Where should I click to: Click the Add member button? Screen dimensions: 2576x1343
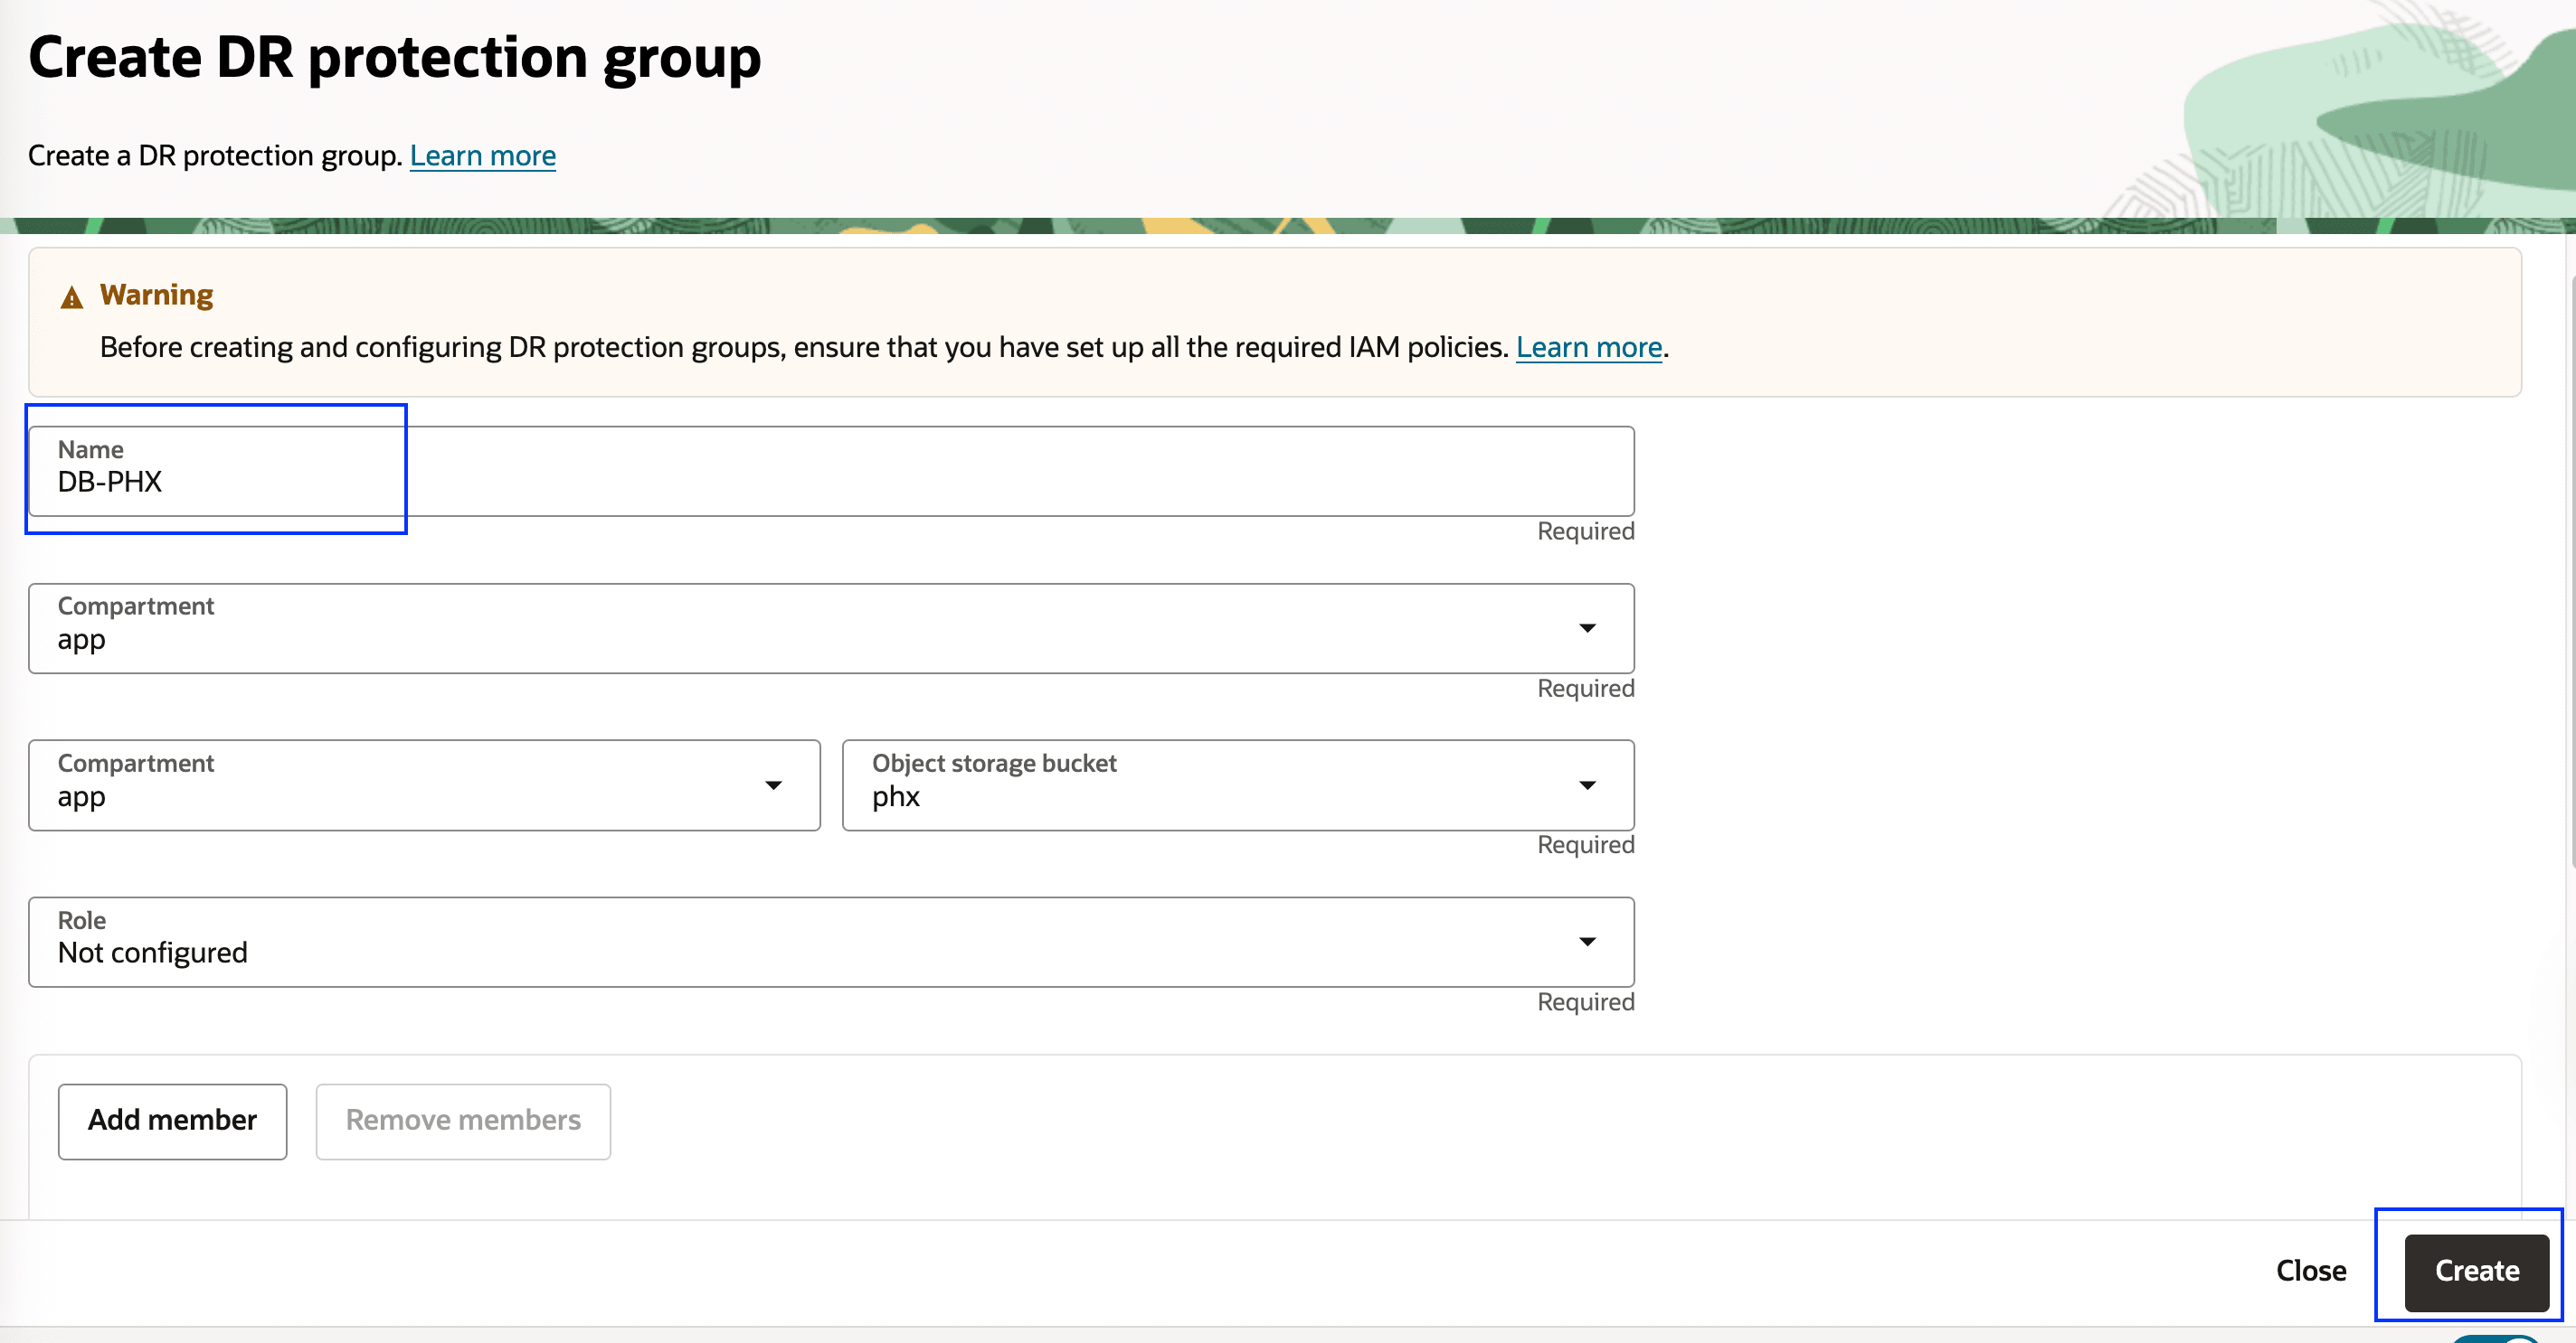click(172, 1122)
